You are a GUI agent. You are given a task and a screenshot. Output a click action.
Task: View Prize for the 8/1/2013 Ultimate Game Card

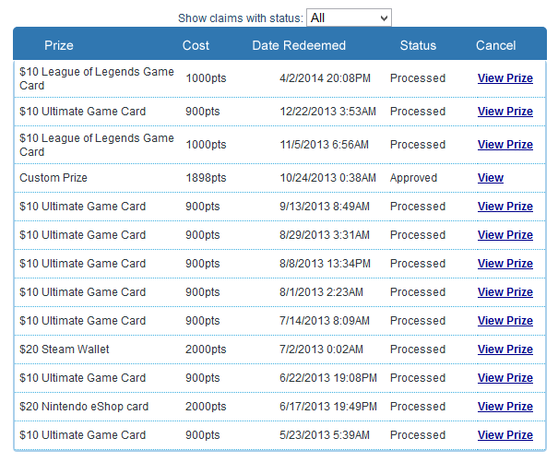click(505, 292)
